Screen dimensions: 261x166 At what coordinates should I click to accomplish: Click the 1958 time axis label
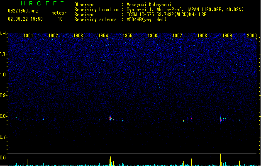pos(202,35)
